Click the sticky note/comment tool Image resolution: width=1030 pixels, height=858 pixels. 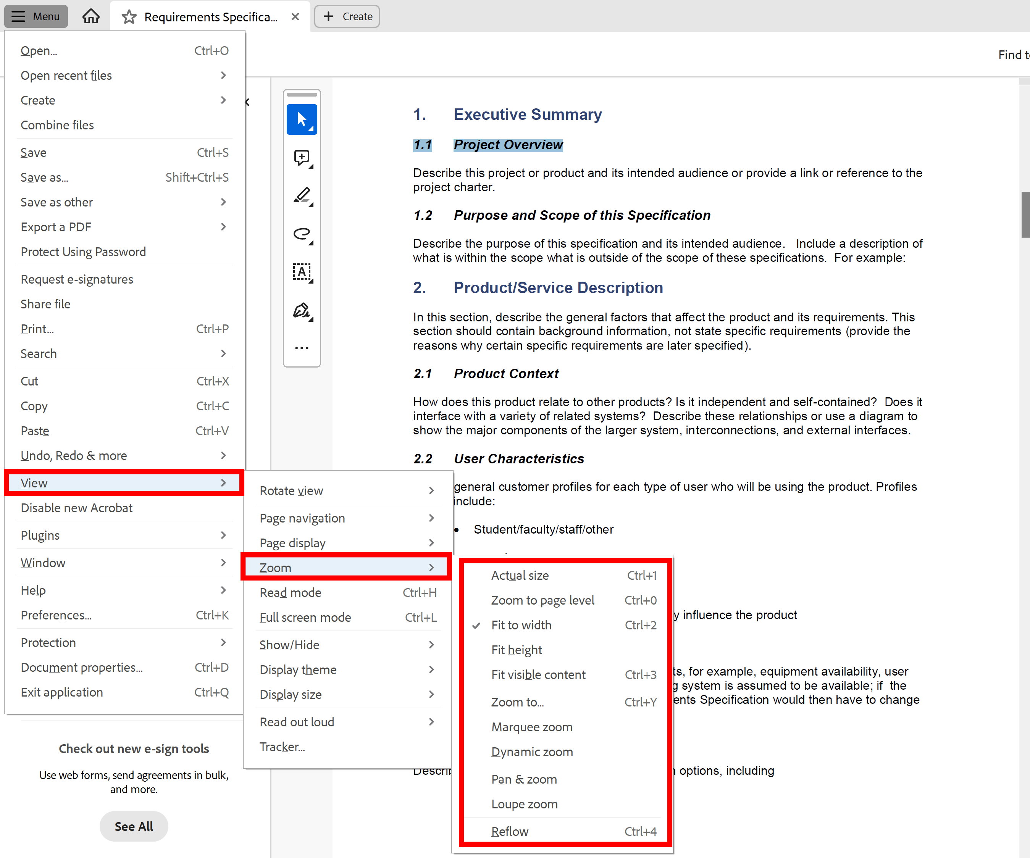click(302, 156)
